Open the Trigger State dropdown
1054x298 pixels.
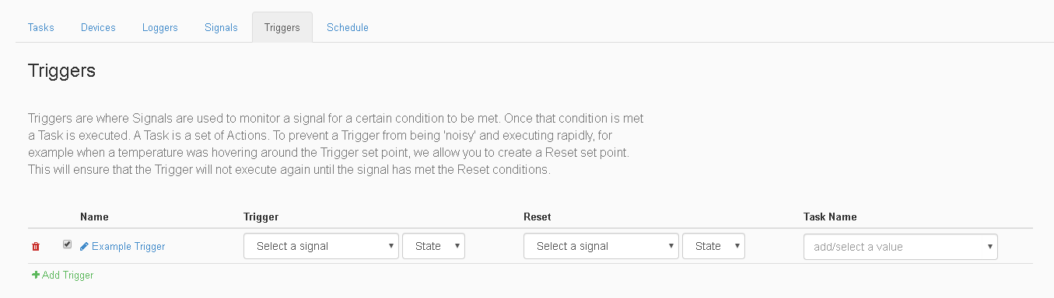tap(434, 246)
